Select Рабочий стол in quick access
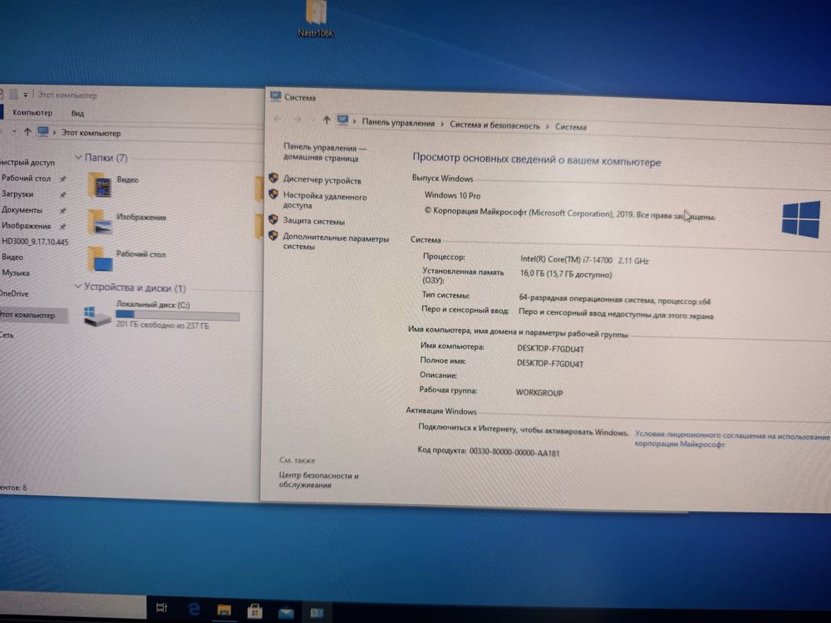Viewport: 831px width, 623px height. pyautogui.click(x=26, y=178)
